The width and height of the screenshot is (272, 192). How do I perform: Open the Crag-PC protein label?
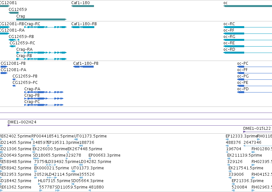click(32, 102)
